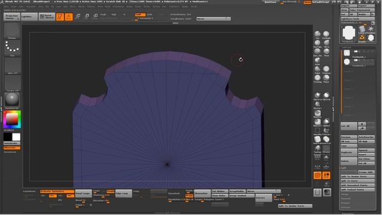Toggle Double option beside Panel Loops

[110, 191]
